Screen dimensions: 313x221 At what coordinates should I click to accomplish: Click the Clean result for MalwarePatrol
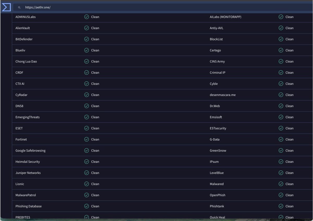[x=95, y=195]
